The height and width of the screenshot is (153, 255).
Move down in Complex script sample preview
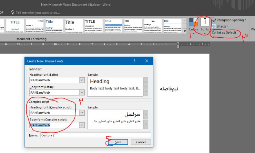146,124
